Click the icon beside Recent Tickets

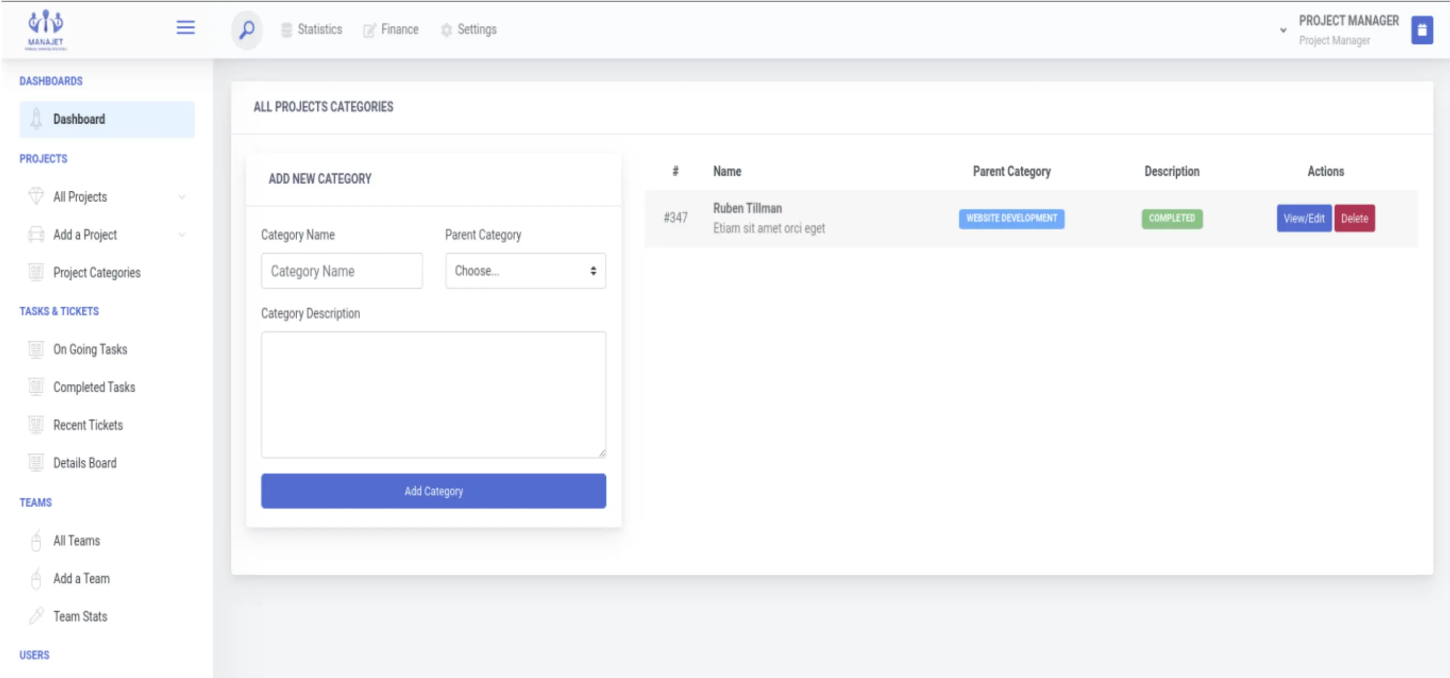tap(36, 425)
